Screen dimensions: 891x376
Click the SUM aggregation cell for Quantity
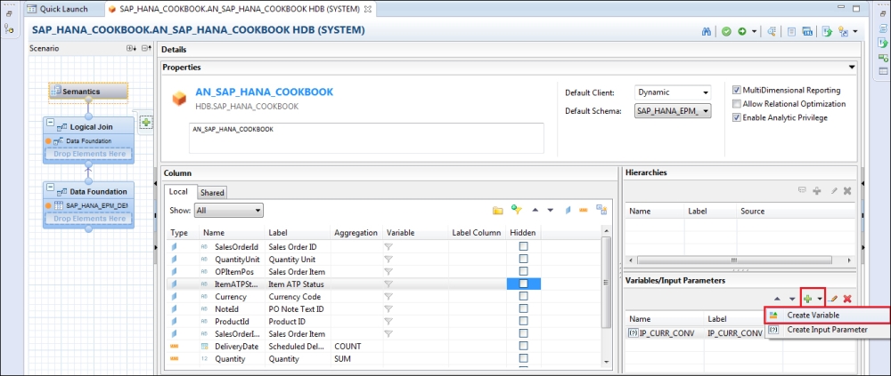pos(356,358)
